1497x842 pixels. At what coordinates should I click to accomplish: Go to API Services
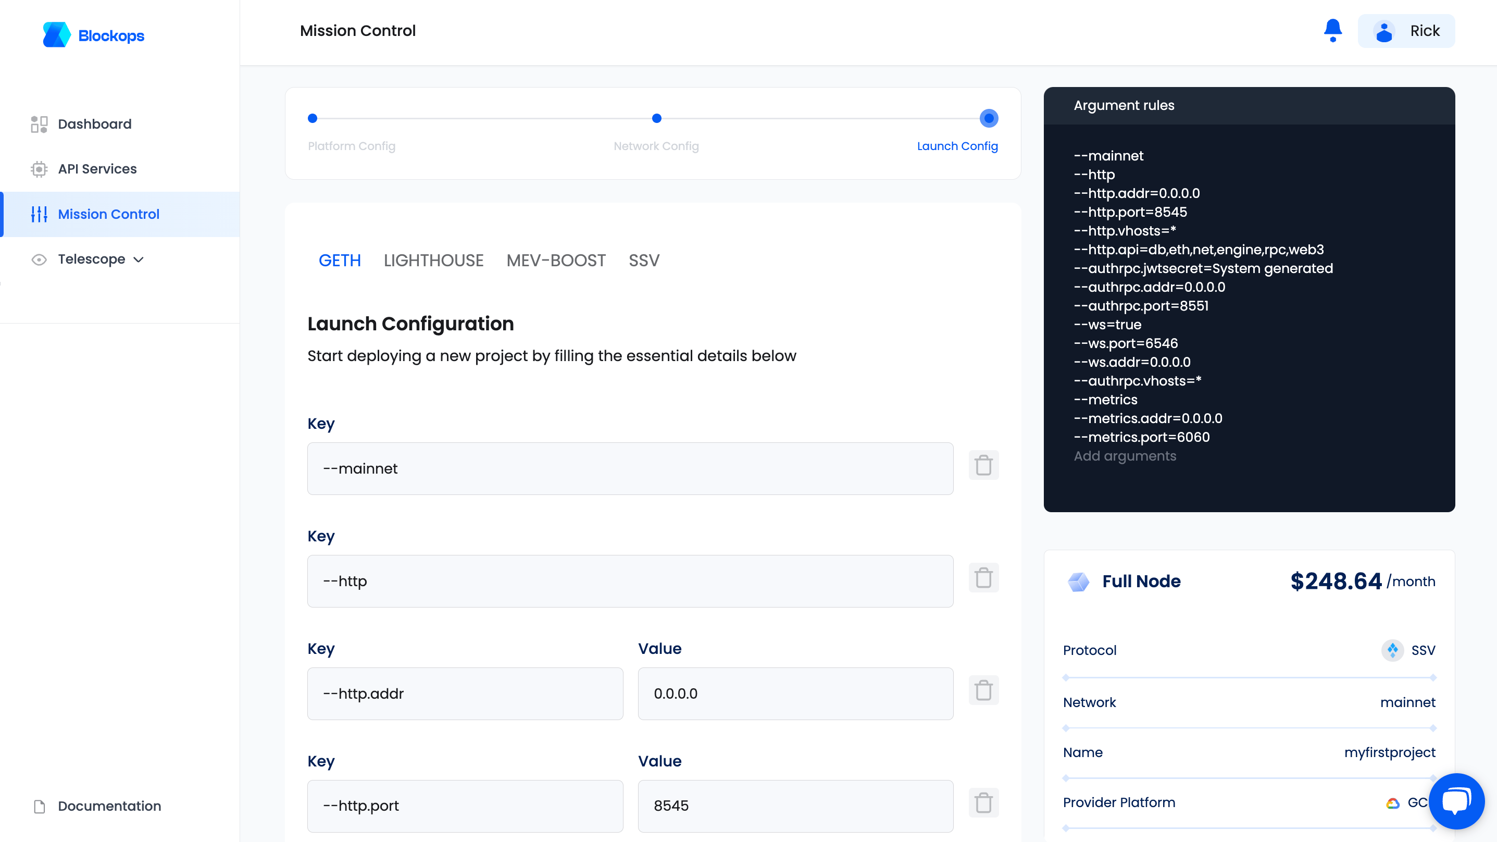97,169
